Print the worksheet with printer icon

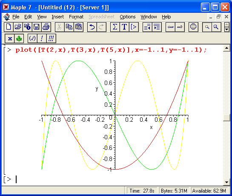46,27
